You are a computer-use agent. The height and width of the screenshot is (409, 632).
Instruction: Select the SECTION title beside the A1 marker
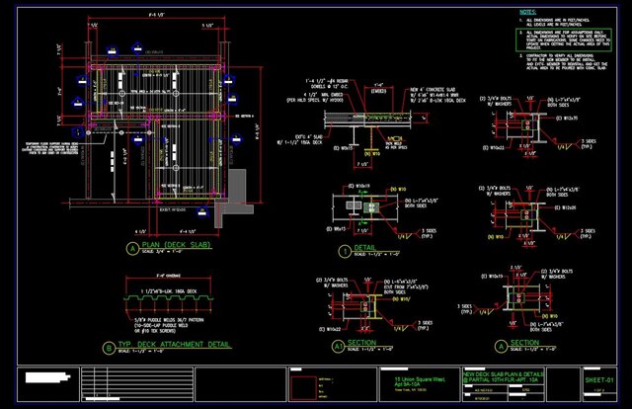tap(361, 343)
